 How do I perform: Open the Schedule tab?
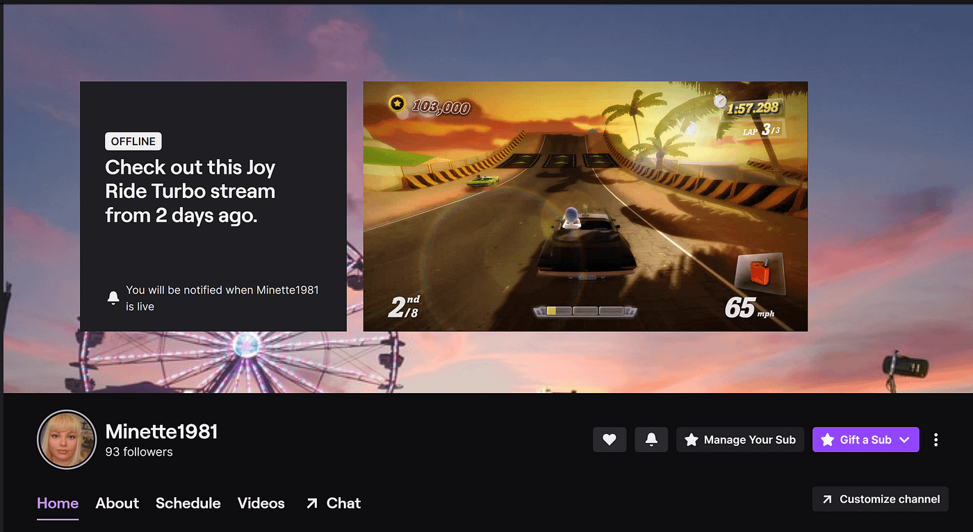188,503
